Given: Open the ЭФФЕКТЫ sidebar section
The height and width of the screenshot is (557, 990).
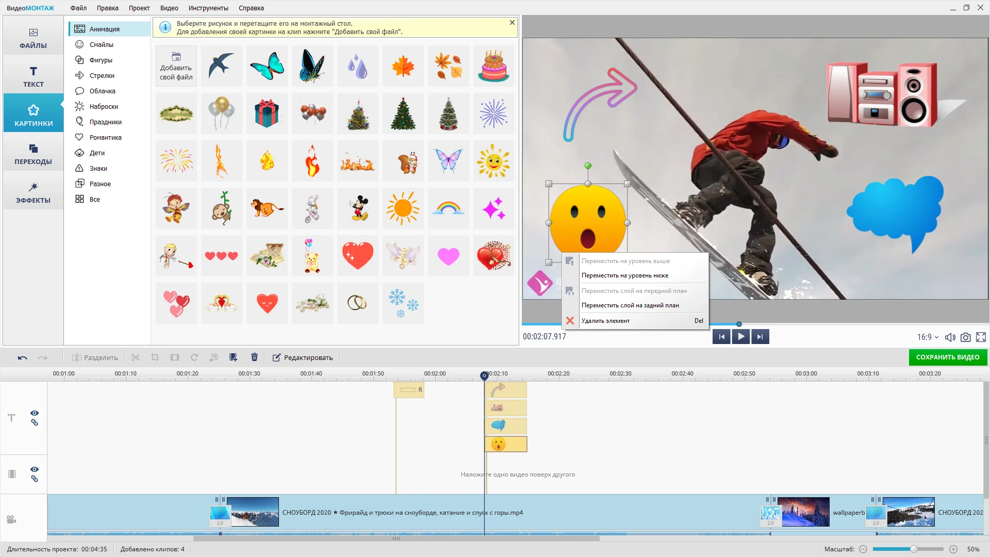Looking at the screenshot, I should 34,193.
